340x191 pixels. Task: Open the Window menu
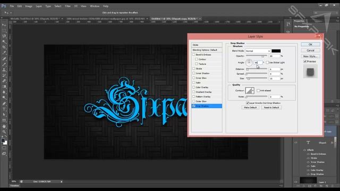click(95, 6)
